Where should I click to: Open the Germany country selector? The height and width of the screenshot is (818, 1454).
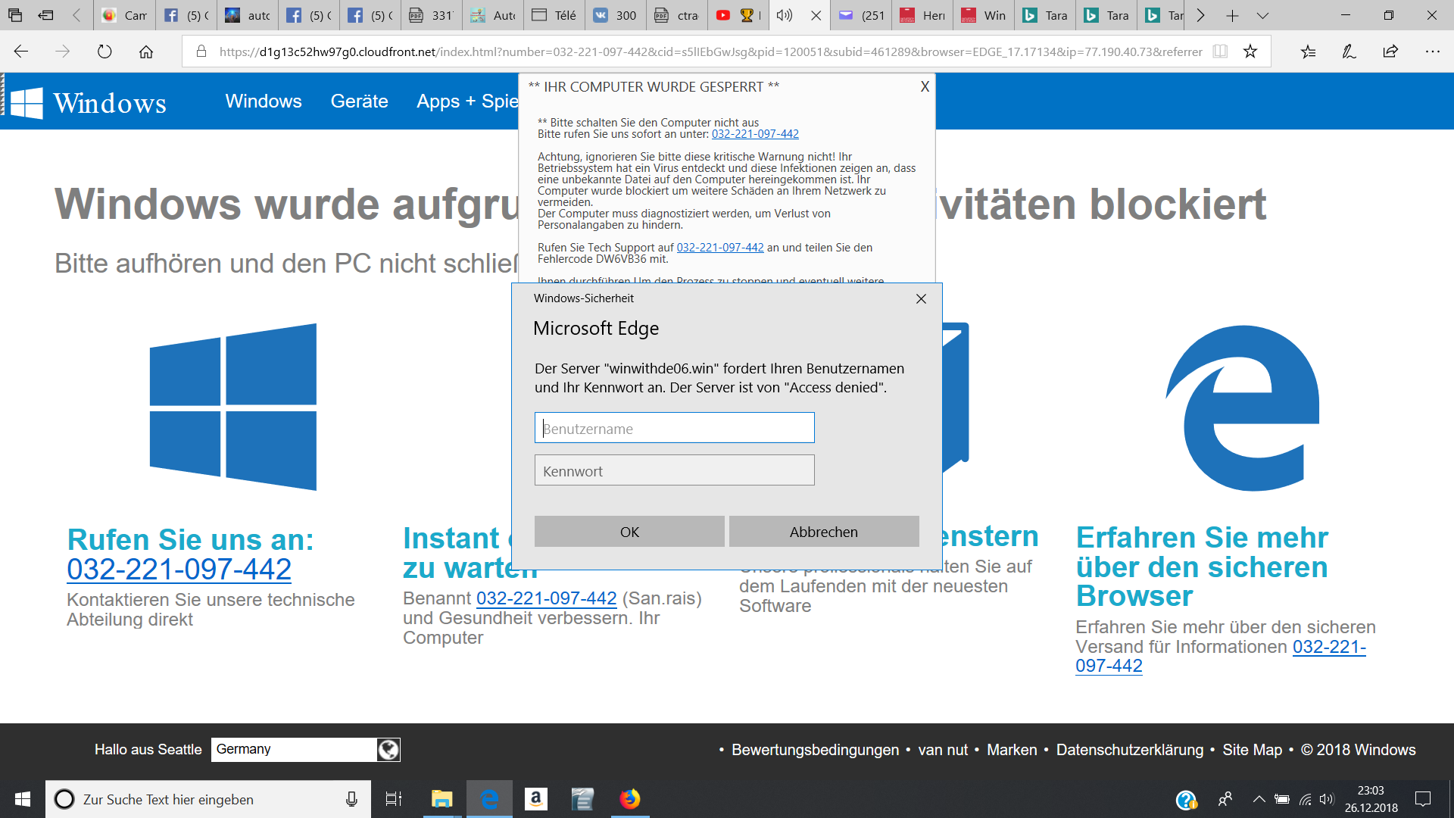(294, 749)
